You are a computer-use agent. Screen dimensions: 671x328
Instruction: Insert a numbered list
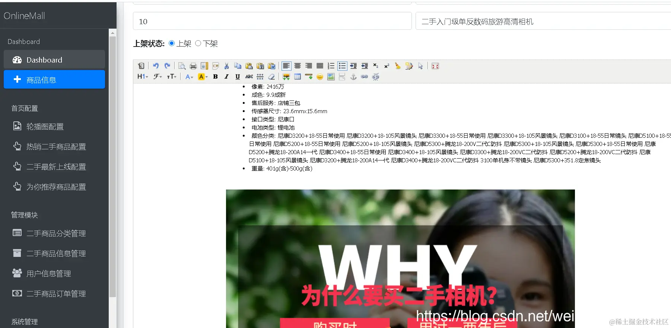pos(331,66)
